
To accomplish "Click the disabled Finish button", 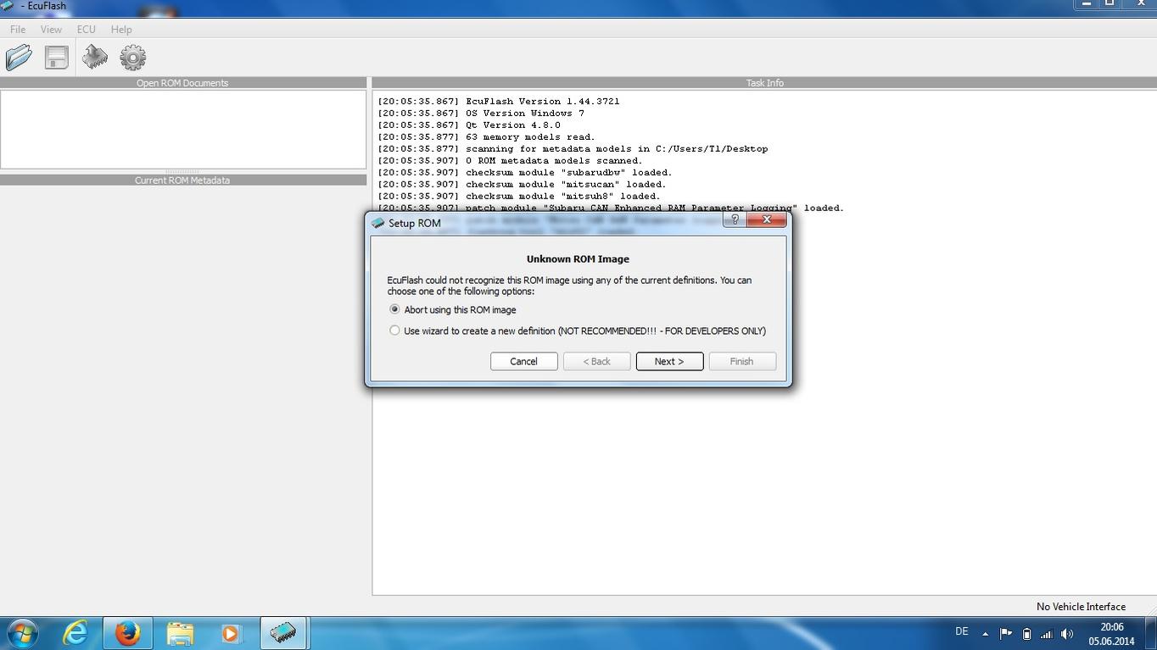I will click(742, 361).
